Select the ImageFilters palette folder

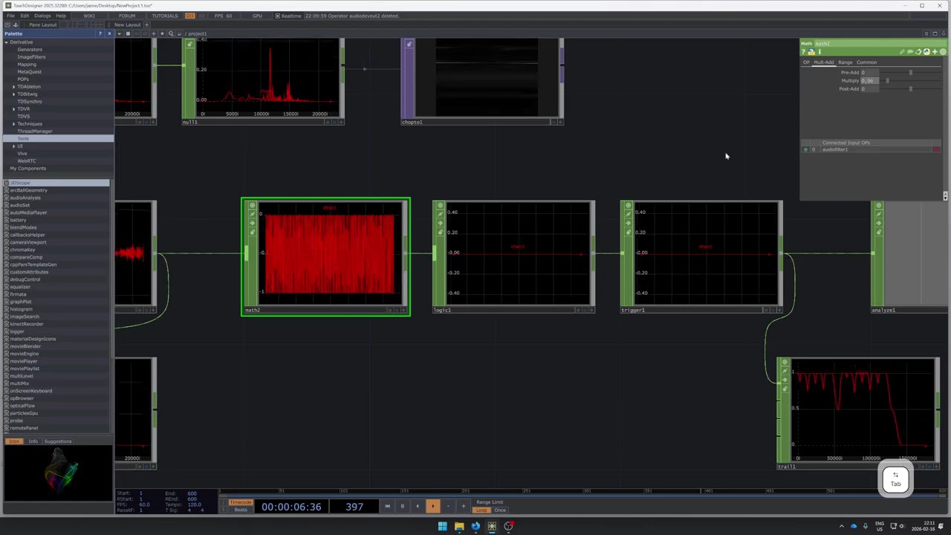(31, 56)
